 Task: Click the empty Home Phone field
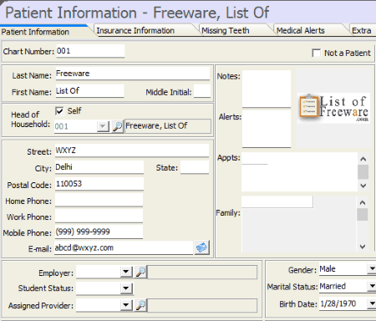99,200
